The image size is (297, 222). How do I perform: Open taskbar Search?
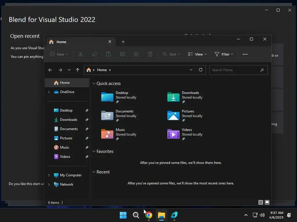pos(136,215)
